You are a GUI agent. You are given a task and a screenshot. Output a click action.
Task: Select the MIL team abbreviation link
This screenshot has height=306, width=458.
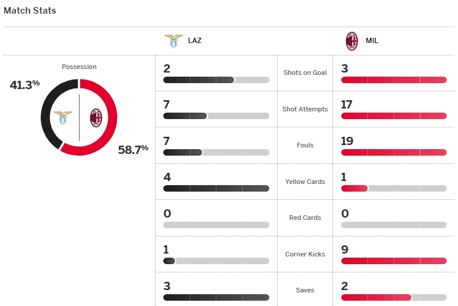372,41
